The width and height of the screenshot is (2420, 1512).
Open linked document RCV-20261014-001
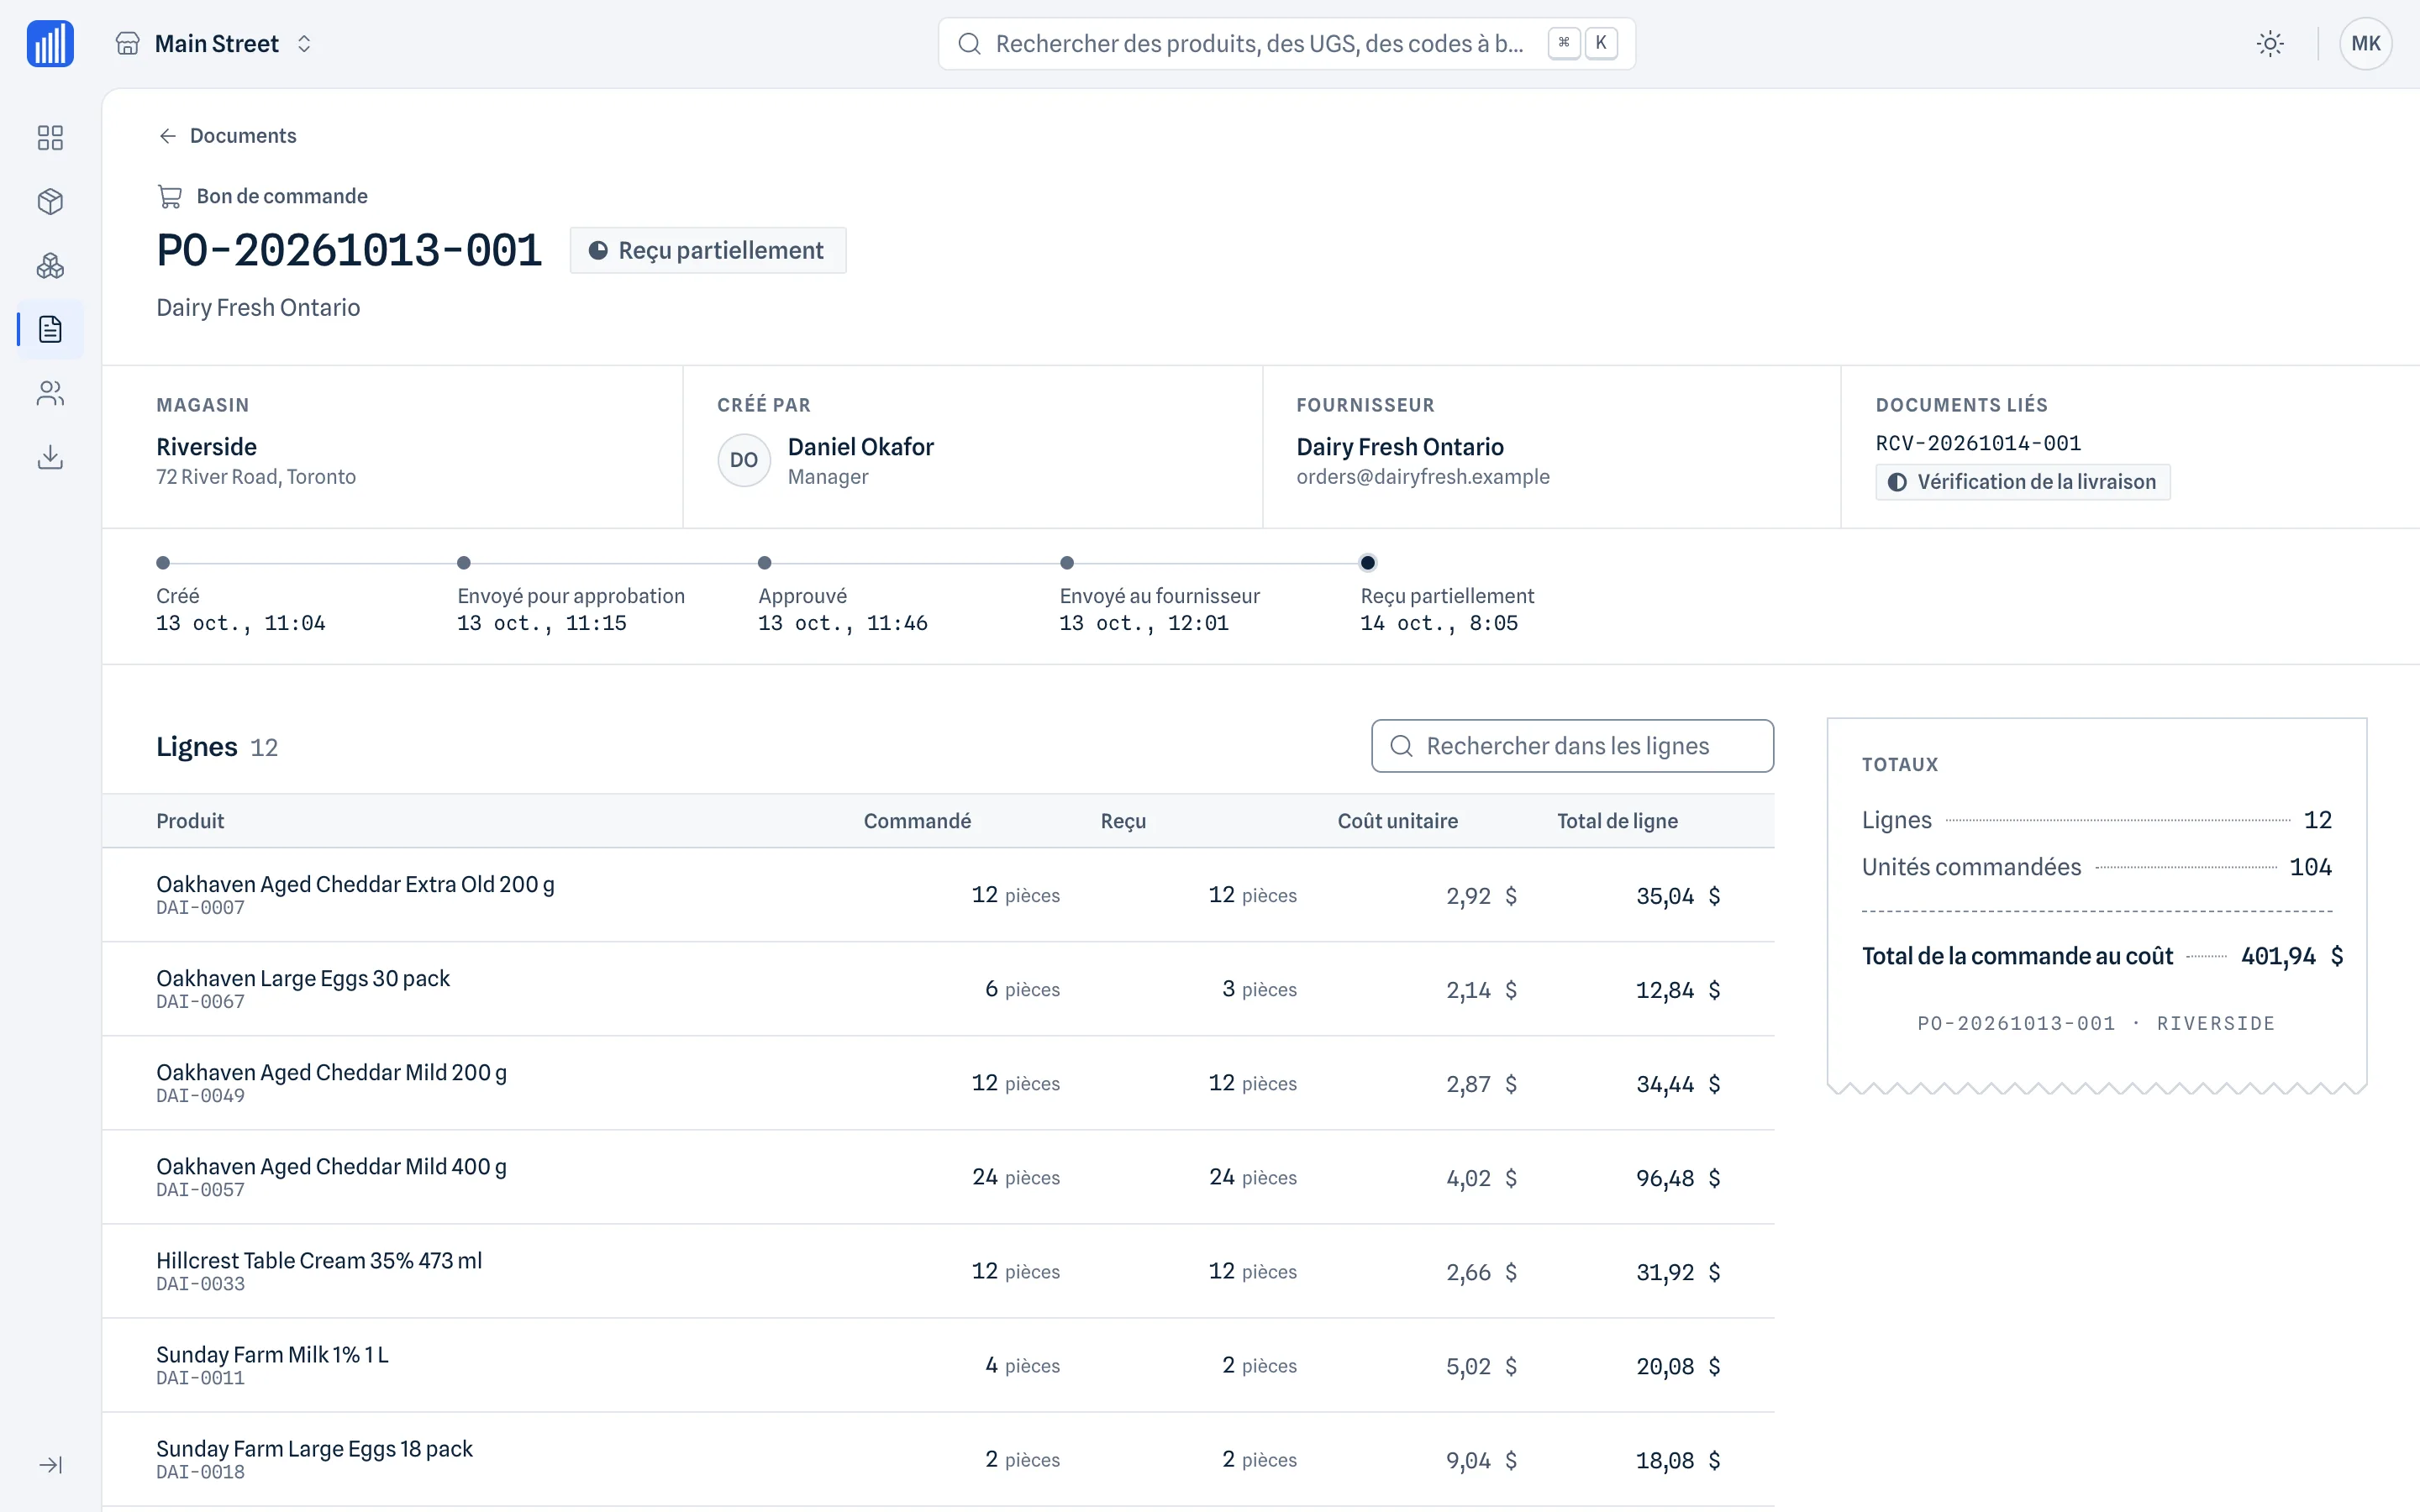click(x=1978, y=443)
